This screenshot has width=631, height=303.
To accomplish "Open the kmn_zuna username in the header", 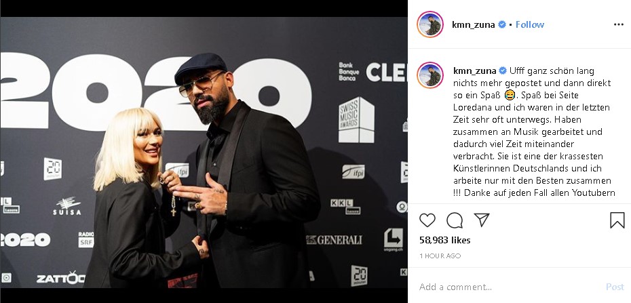I will click(x=474, y=24).
